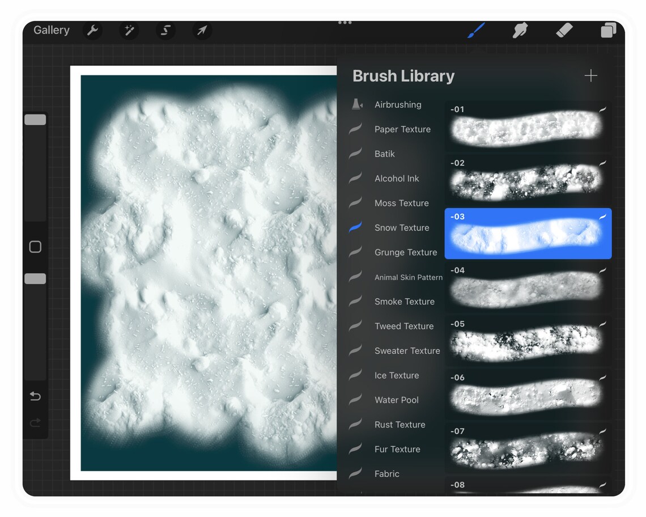Select the Transform arrow tool
This screenshot has height=517, width=646.
point(202,31)
